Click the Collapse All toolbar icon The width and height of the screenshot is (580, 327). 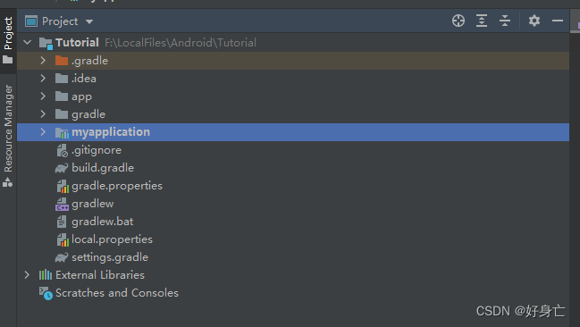pyautogui.click(x=505, y=21)
